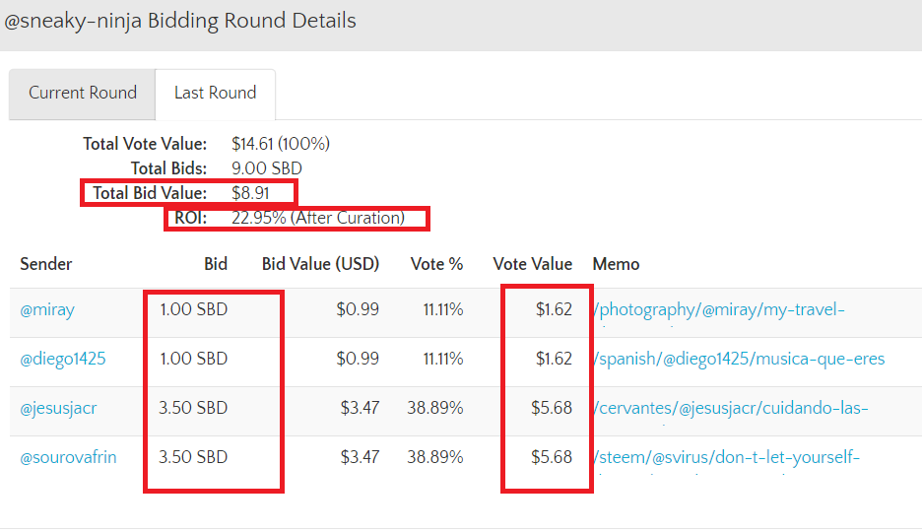Follow the cervantes cuidando-las memo link
Image resolution: width=922 pixels, height=532 pixels.
click(x=731, y=408)
